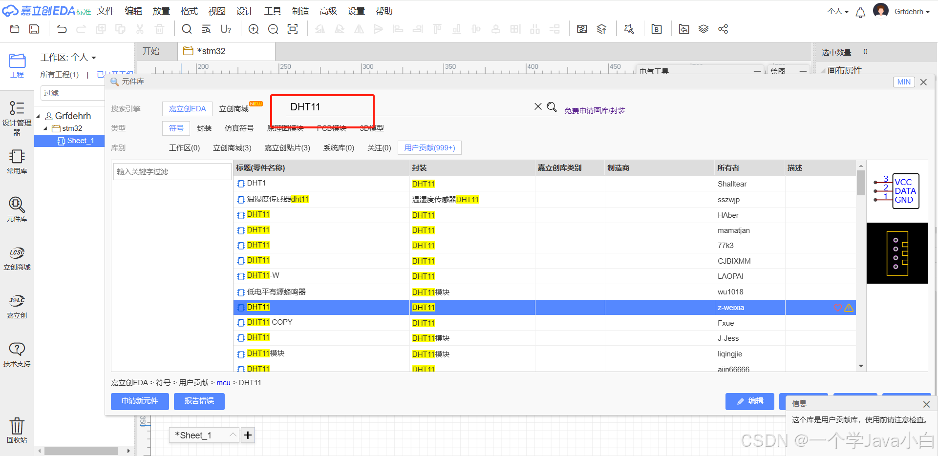The width and height of the screenshot is (938, 456).
Task: Click the notification bell icon
Action: coord(860,12)
